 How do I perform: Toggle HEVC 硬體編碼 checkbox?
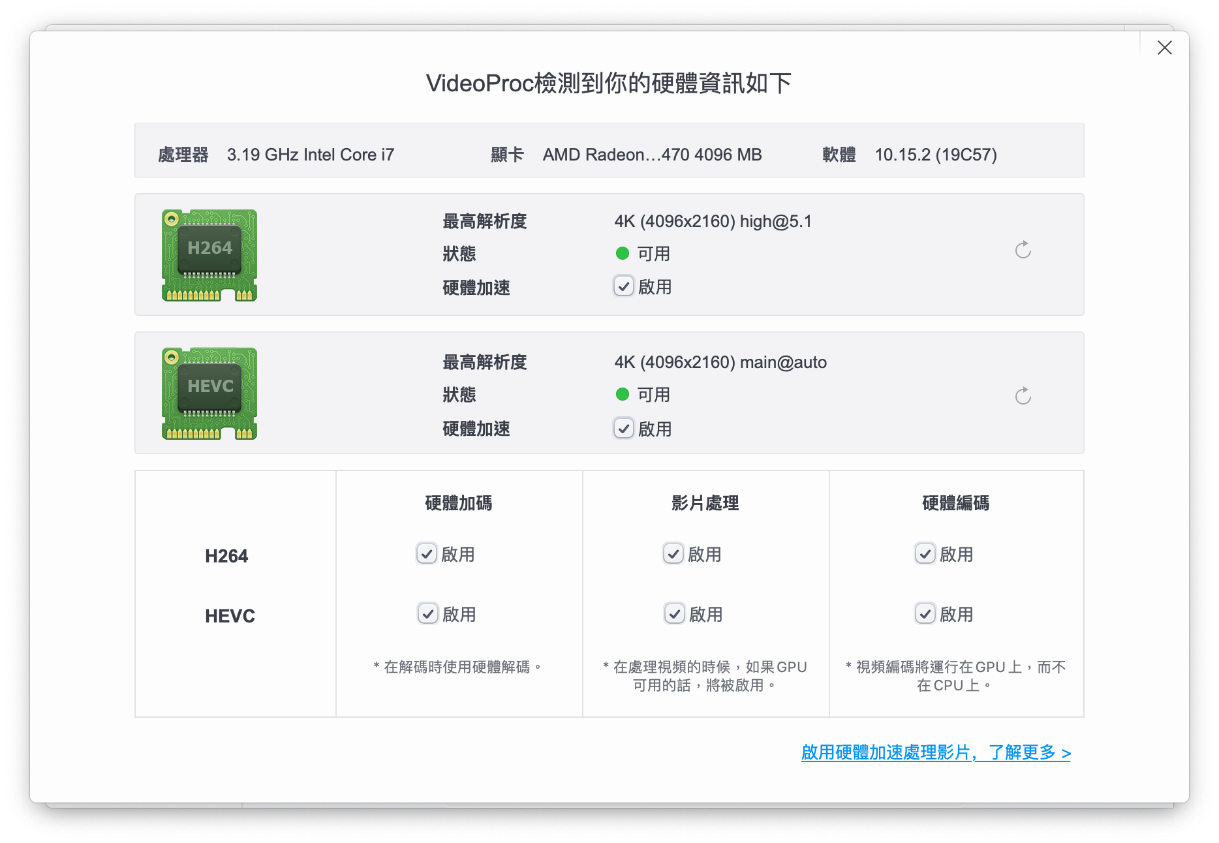point(925,614)
